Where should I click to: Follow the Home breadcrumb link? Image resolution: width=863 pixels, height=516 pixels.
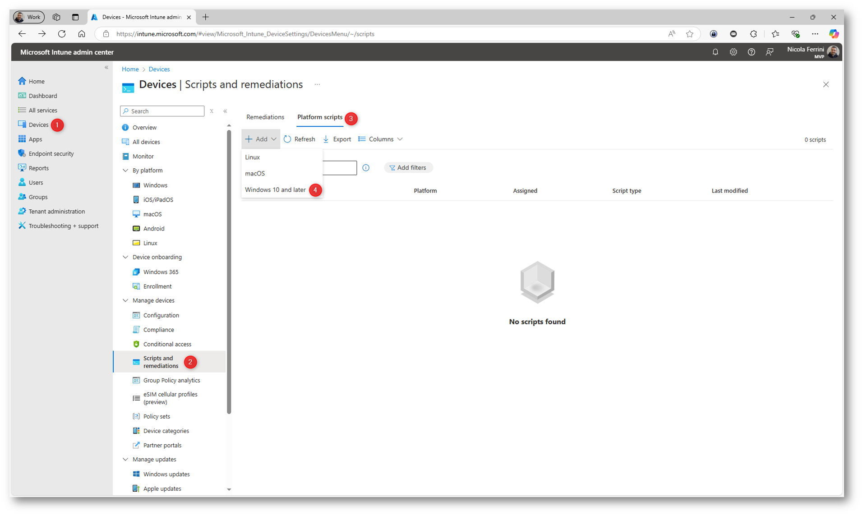[130, 69]
